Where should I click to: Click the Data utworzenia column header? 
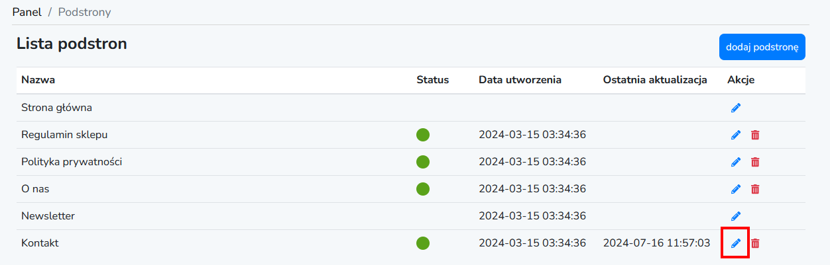[520, 80]
